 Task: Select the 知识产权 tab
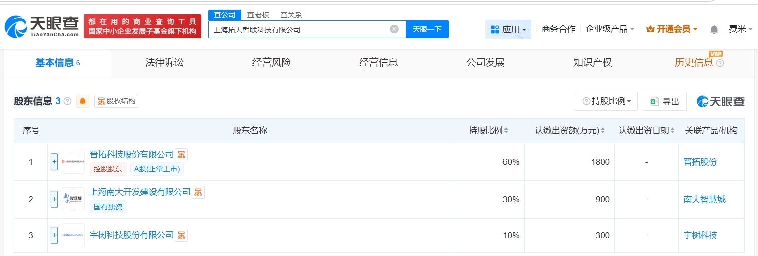[x=593, y=63]
